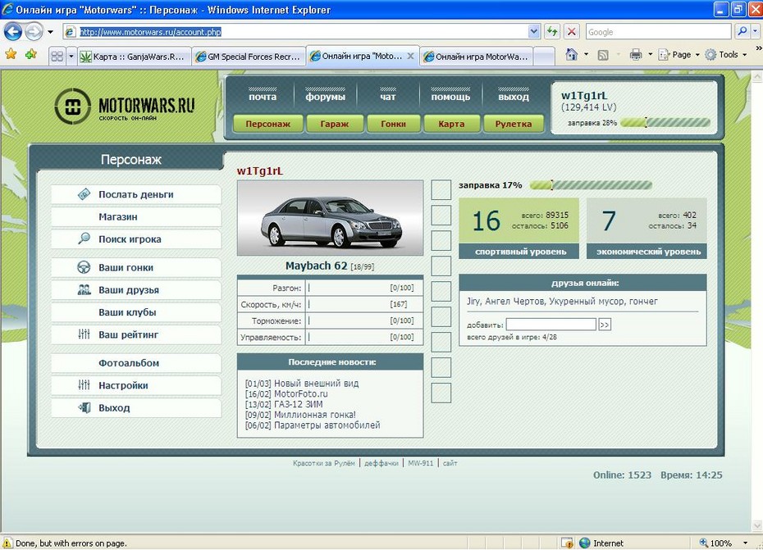Click the Home page icon

(572, 54)
